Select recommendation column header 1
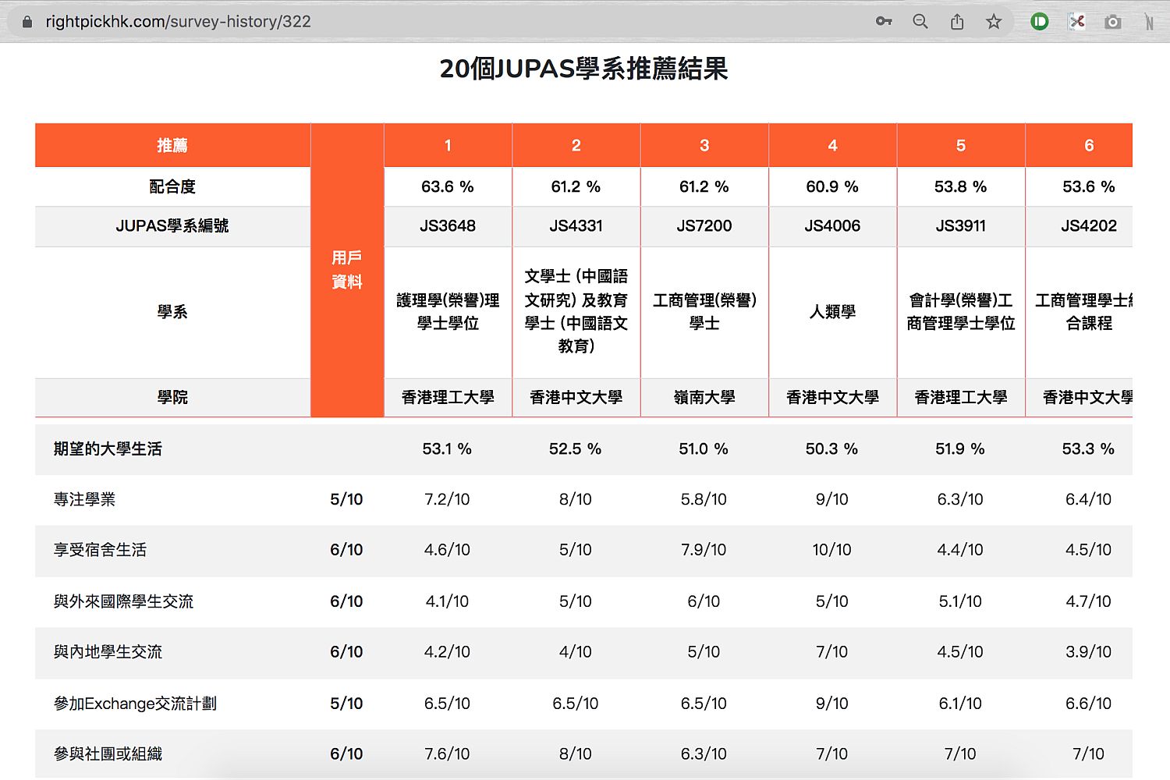Image resolution: width=1170 pixels, height=780 pixels. [x=448, y=145]
